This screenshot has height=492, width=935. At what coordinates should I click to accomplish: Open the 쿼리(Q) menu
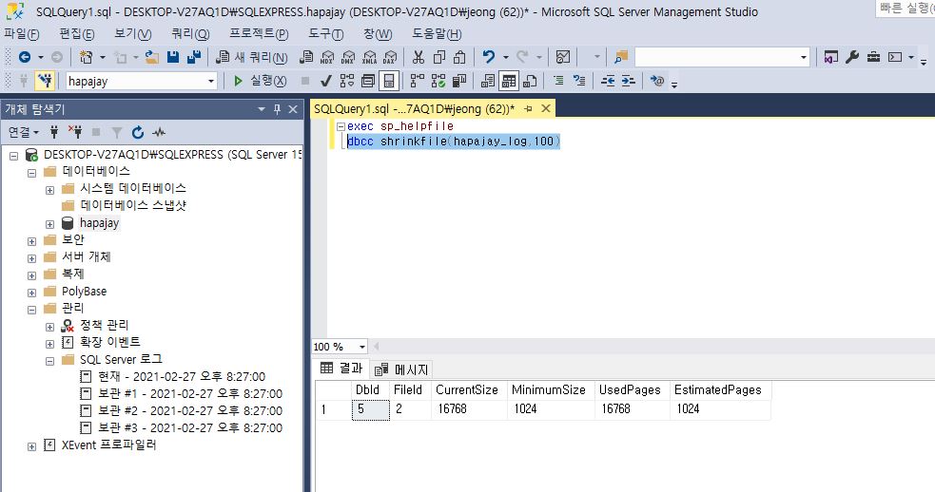[x=190, y=34]
